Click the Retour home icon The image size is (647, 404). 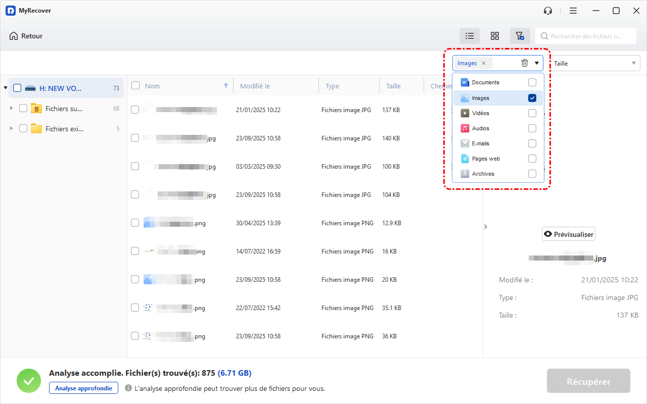[14, 36]
